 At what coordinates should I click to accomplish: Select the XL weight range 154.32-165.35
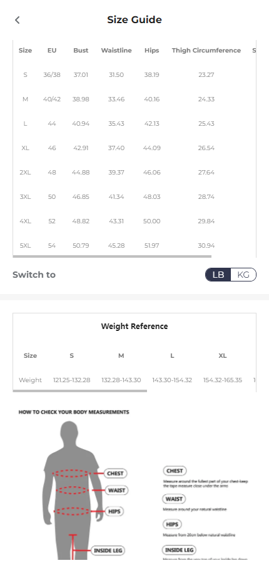pyautogui.click(x=223, y=380)
